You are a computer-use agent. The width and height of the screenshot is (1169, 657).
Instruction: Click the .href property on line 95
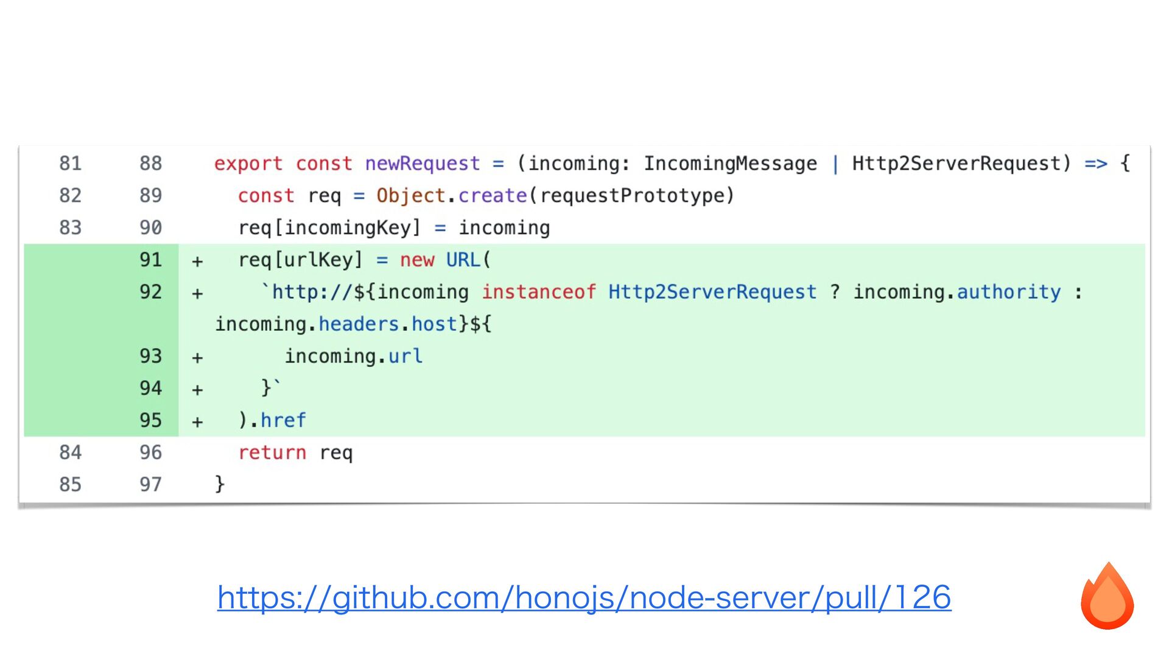pyautogui.click(x=283, y=420)
